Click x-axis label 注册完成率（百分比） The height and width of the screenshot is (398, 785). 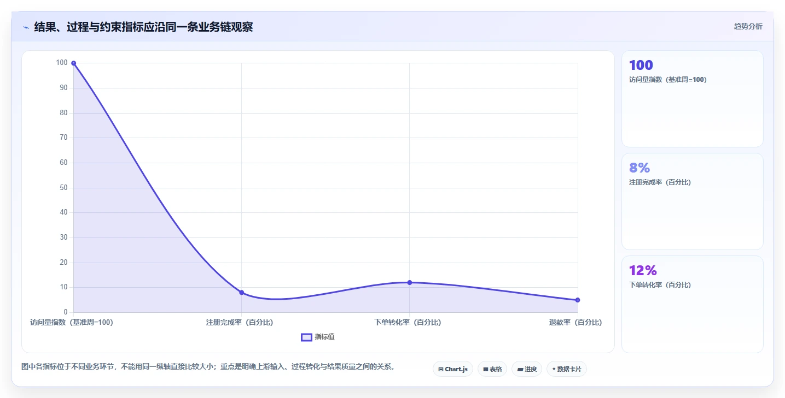coord(240,323)
